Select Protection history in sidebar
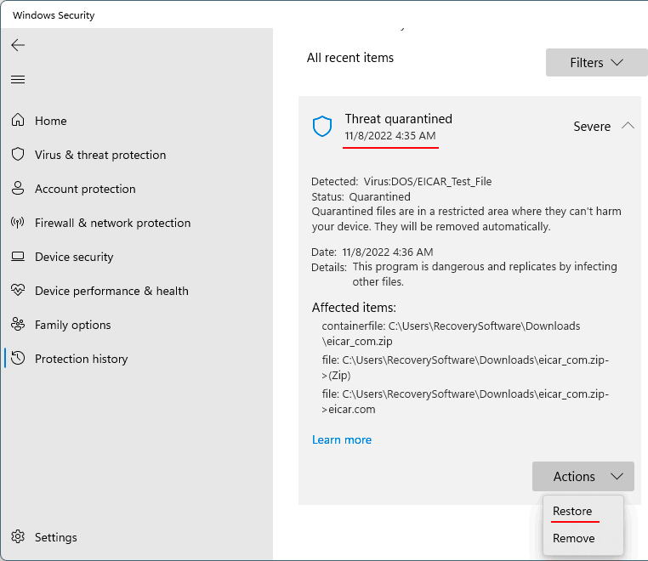Image resolution: width=648 pixels, height=561 pixels. (x=82, y=359)
